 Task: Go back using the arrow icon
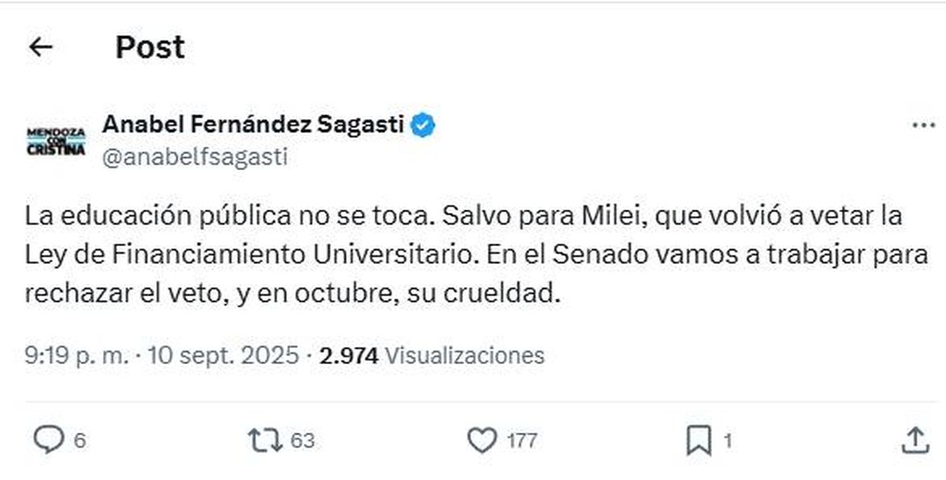click(40, 47)
